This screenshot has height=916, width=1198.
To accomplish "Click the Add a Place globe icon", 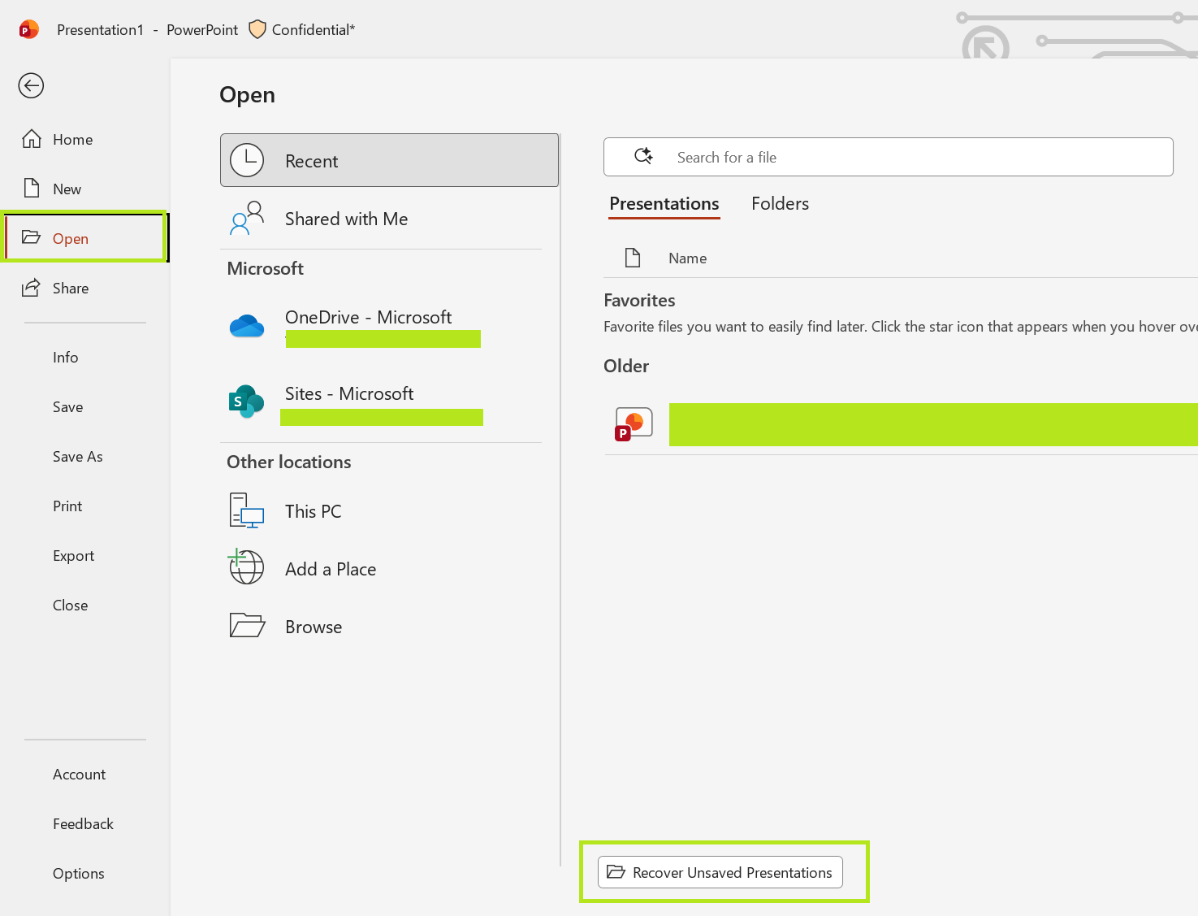I will pos(246,567).
